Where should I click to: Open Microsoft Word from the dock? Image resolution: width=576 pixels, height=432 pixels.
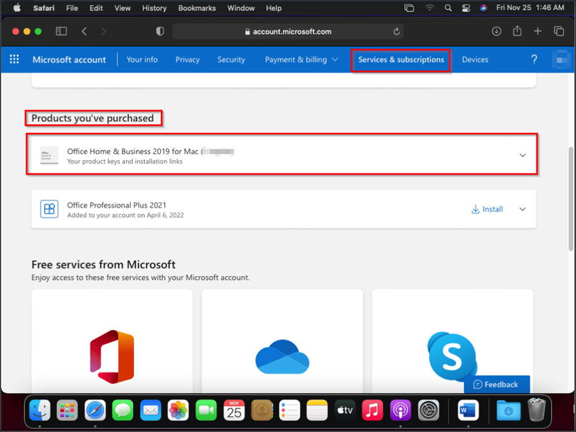(468, 410)
